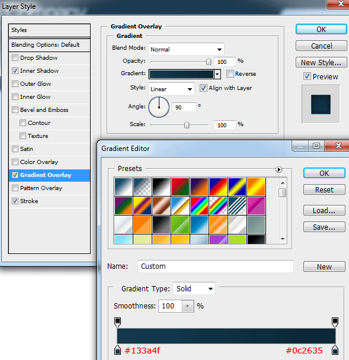Click the Opacity slider handle

(x=209, y=62)
